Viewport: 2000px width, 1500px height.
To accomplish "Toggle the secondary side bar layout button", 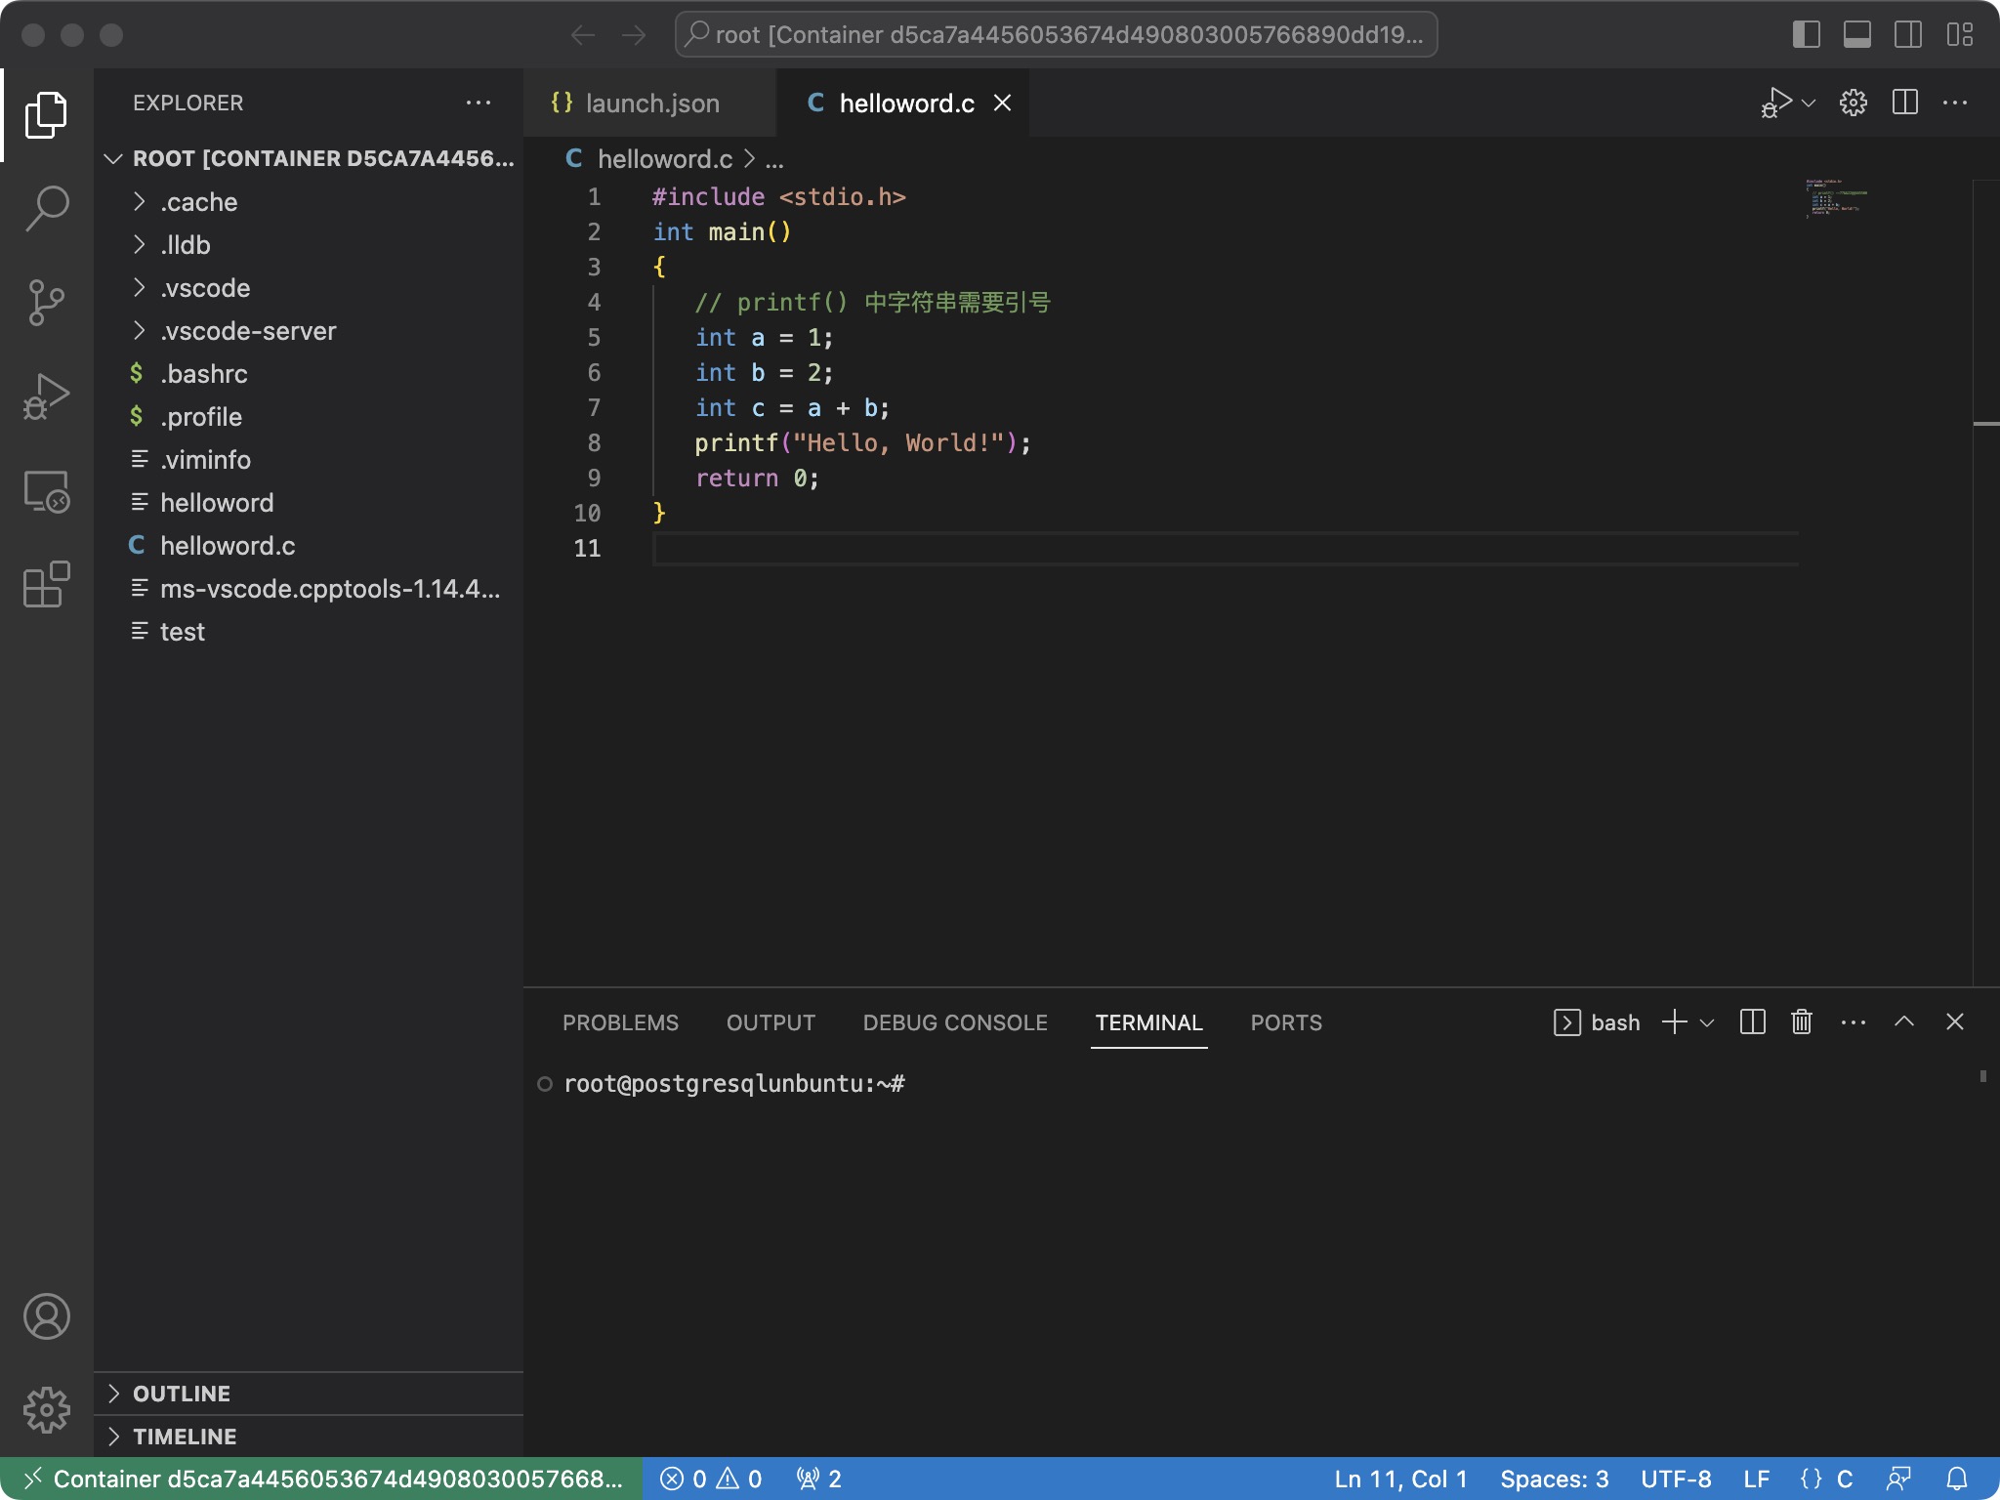I will [1907, 34].
